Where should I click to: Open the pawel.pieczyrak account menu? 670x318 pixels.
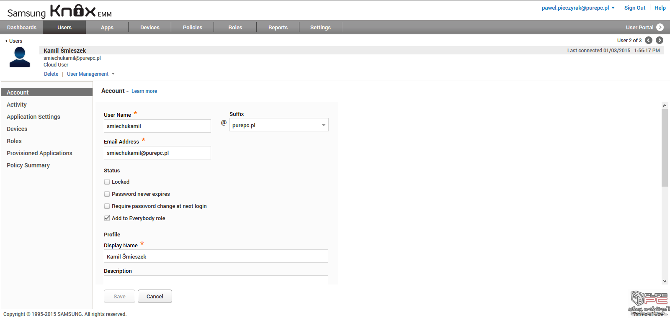[x=578, y=8]
